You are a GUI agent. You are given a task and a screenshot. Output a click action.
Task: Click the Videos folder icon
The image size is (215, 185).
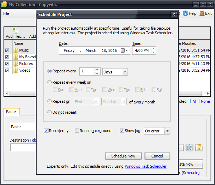point(16,70)
